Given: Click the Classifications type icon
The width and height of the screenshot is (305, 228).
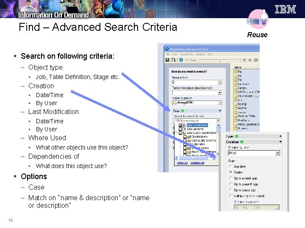Looking at the screenshot, I should (189, 136).
